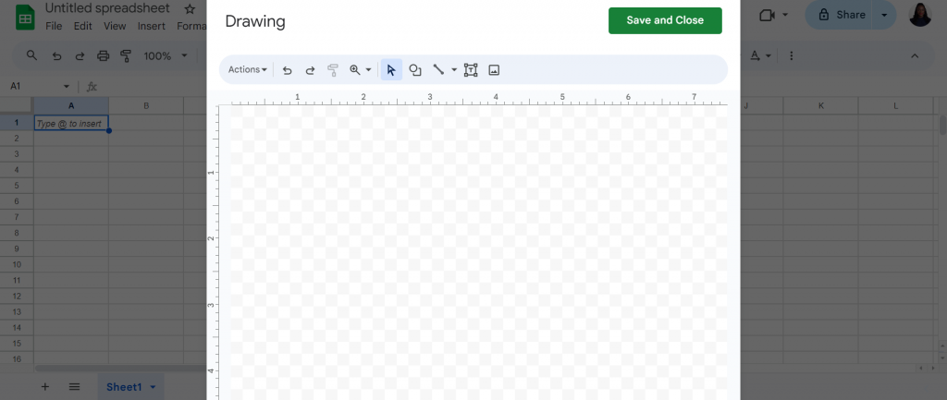This screenshot has width=947, height=400.
Task: Select column B header
Action: click(146, 105)
